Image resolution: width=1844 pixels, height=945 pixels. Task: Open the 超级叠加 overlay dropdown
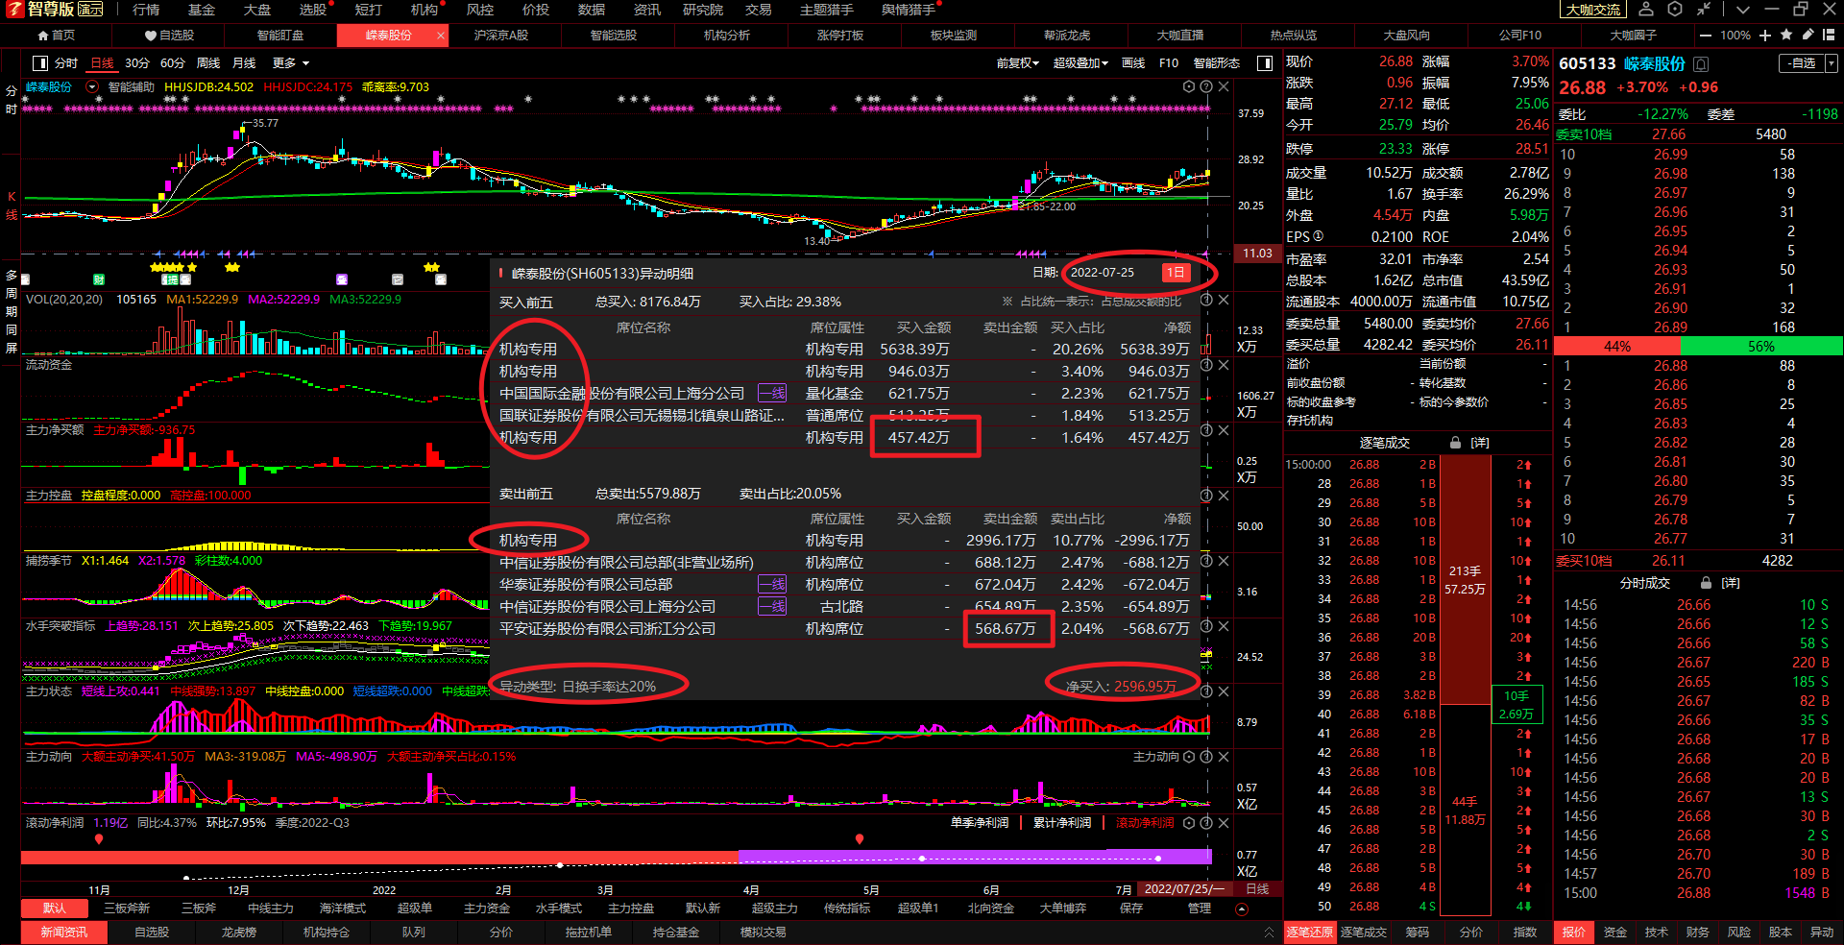[1080, 63]
